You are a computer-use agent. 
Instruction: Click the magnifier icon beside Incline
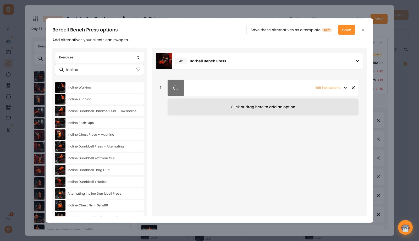[62, 70]
